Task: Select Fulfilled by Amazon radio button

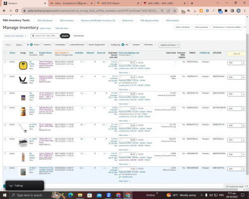Action: pos(130,45)
